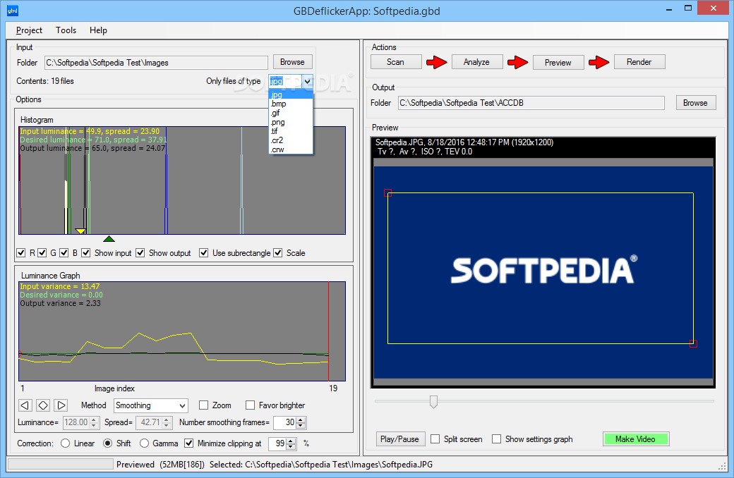Viewport: 734px width, 478px height.
Task: Select the Gamma correction option
Action: click(x=144, y=443)
